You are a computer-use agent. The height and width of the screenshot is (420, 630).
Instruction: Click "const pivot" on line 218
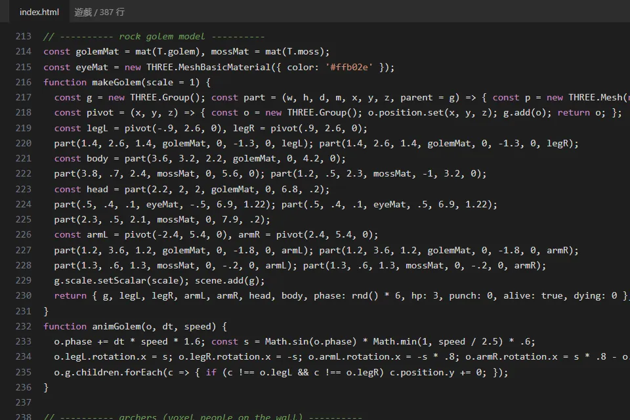tap(84, 112)
